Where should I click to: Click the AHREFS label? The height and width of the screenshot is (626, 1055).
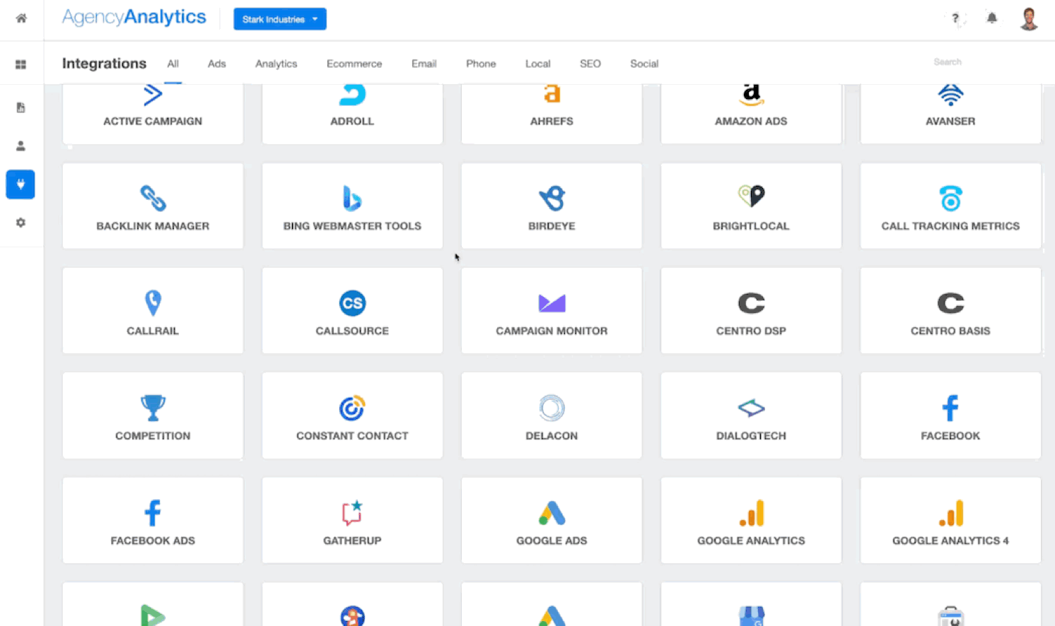(552, 122)
